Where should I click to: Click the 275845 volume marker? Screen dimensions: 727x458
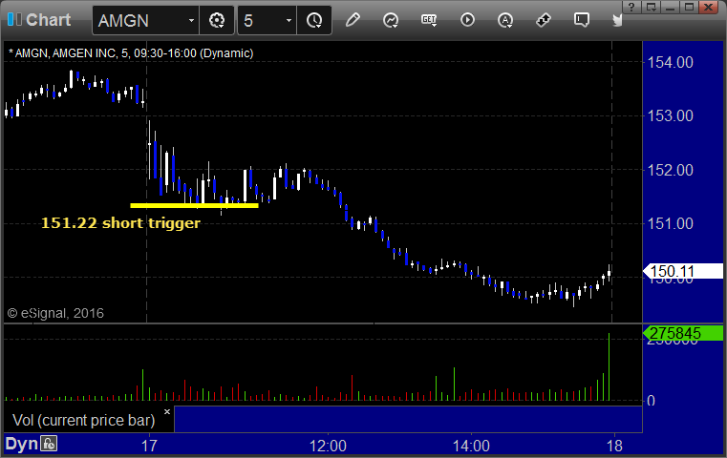coord(683,333)
